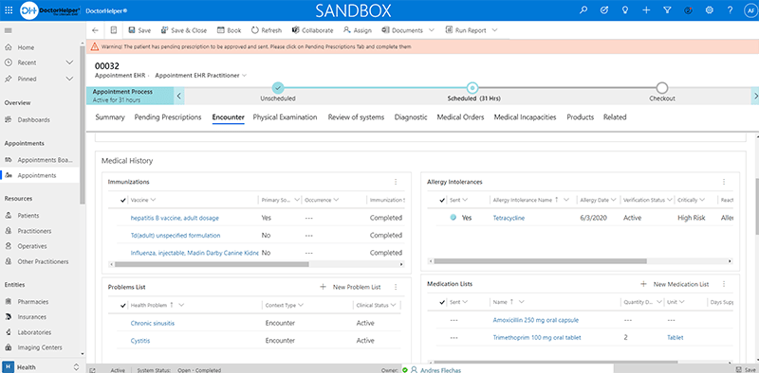Open the Chronic sinusitis problem
Image resolution: width=759 pixels, height=373 pixels.
[153, 323]
